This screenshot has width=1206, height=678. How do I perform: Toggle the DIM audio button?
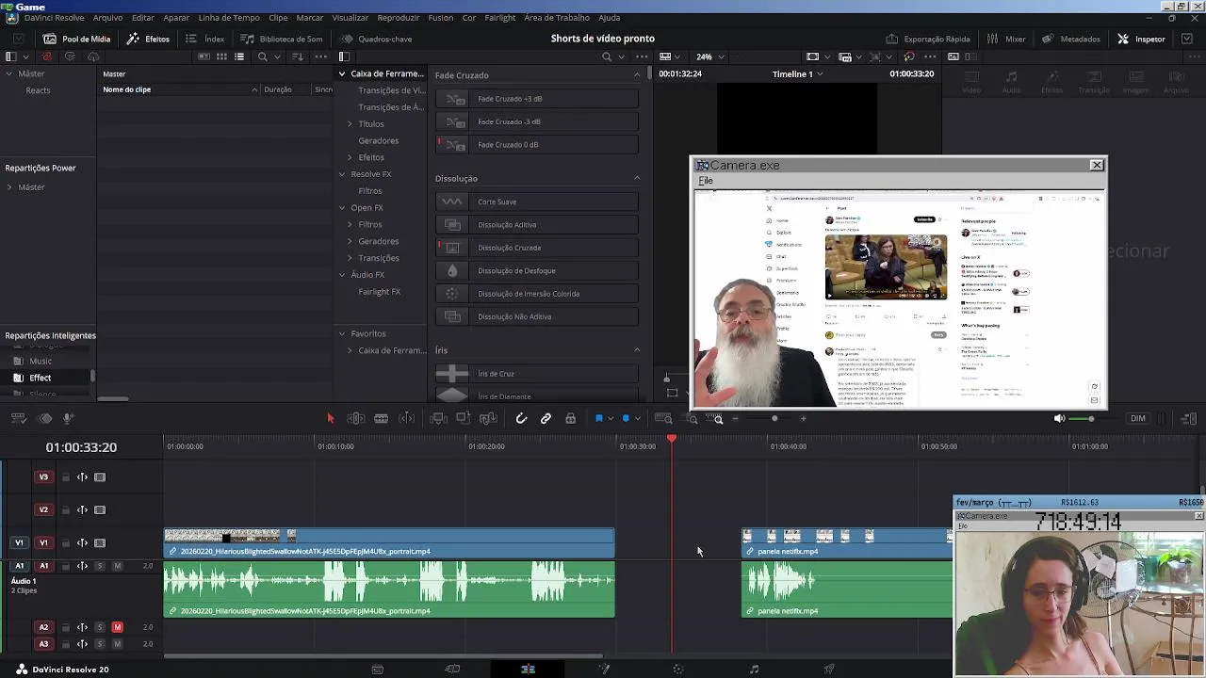coord(1138,418)
